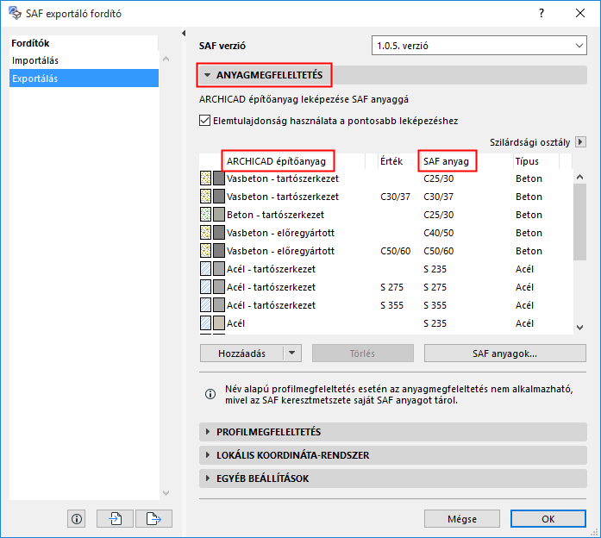
Task: Click SAF anyag S 235 of Acél - tartószerkezet
Action: pos(435,269)
